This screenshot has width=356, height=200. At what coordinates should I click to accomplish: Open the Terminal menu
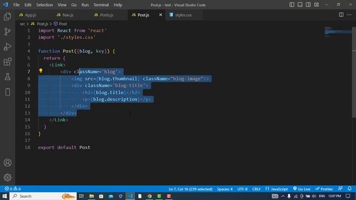point(101,5)
